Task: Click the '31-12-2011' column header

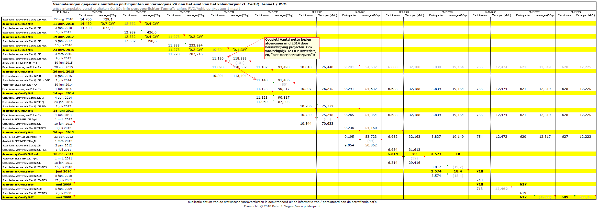Action: (x=360, y=12)
